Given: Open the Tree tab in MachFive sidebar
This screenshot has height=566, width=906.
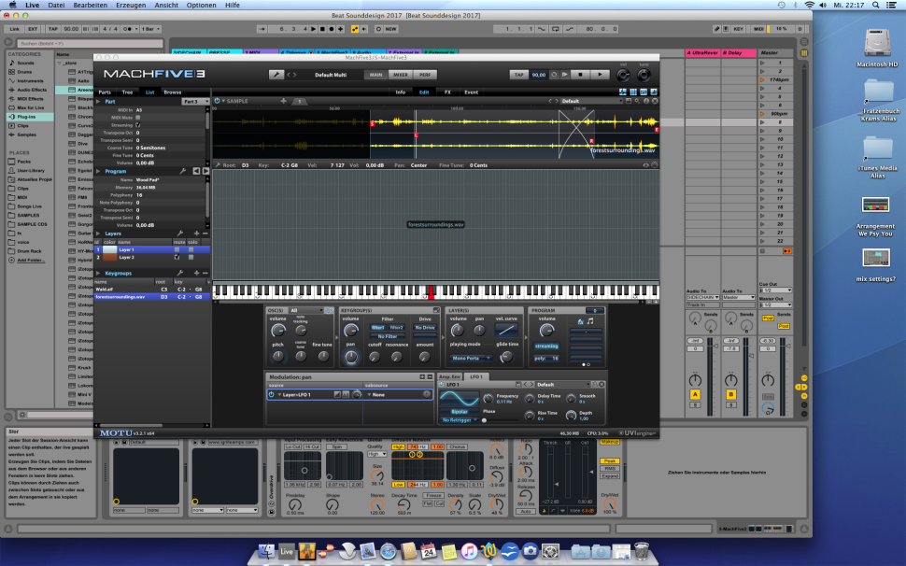Looking at the screenshot, I should (127, 92).
